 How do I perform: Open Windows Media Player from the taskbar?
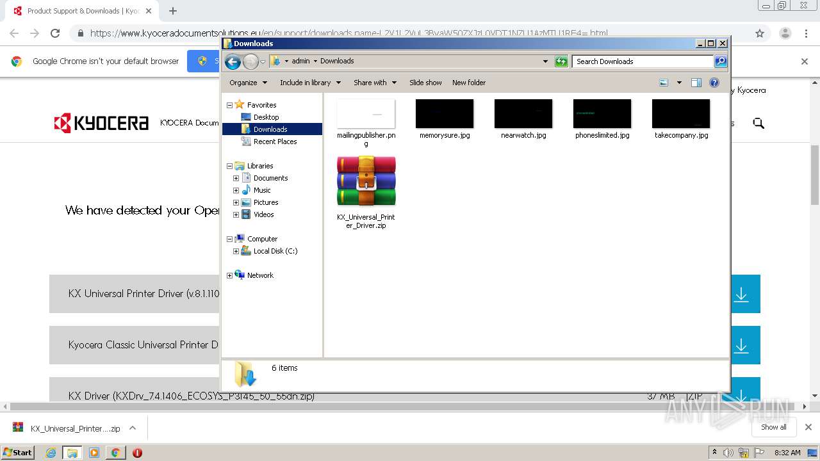click(x=94, y=453)
